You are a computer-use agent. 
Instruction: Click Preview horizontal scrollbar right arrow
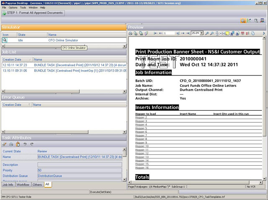[260, 182]
